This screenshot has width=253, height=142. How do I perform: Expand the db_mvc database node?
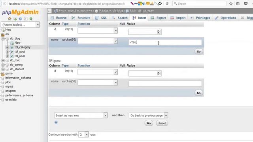pos(3,60)
